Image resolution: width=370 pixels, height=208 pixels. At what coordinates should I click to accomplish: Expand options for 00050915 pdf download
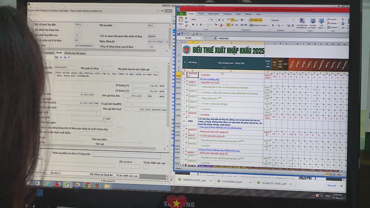pos(210,181)
